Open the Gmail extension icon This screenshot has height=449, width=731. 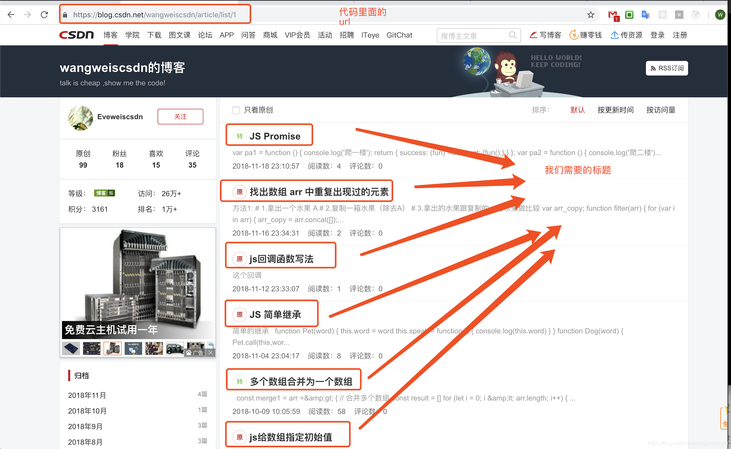coord(613,15)
